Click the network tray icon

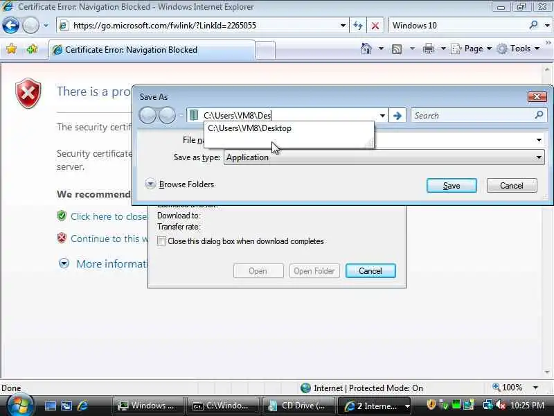(488, 404)
